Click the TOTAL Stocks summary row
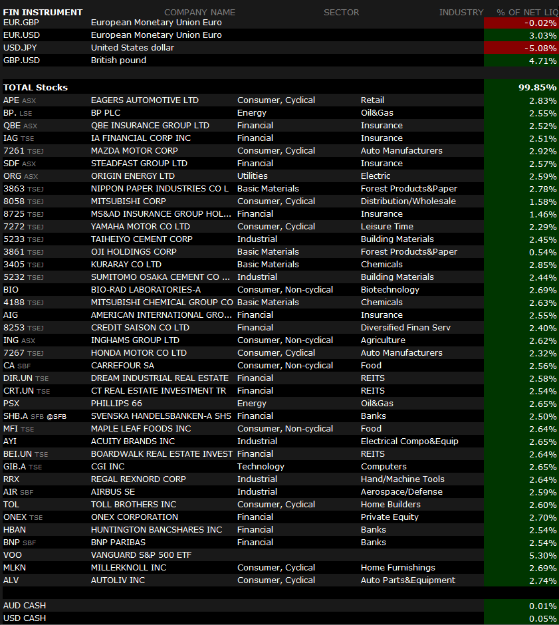 pos(280,87)
